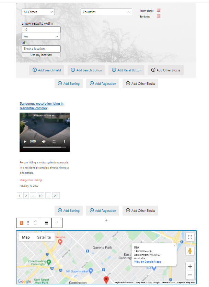
Task: Open block toolbar options menu
Action: [x=57, y=223]
